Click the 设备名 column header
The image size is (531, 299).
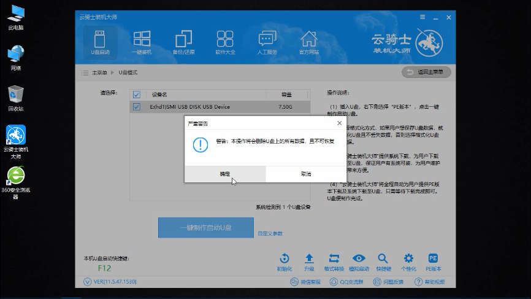coord(159,95)
